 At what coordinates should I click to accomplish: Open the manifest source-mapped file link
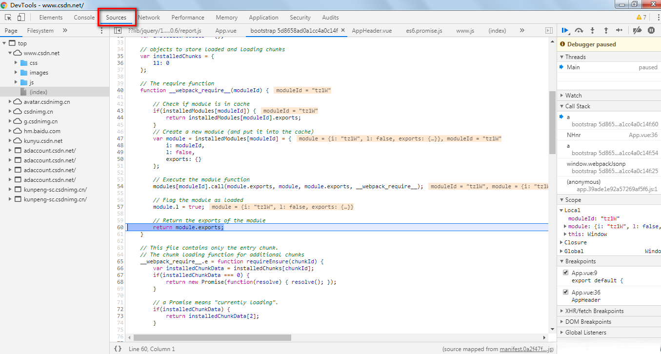click(x=526, y=349)
